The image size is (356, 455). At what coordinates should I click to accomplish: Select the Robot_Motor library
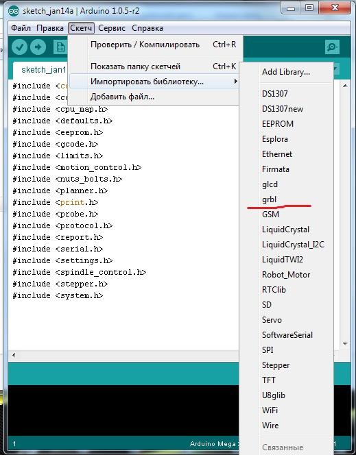coord(286,275)
